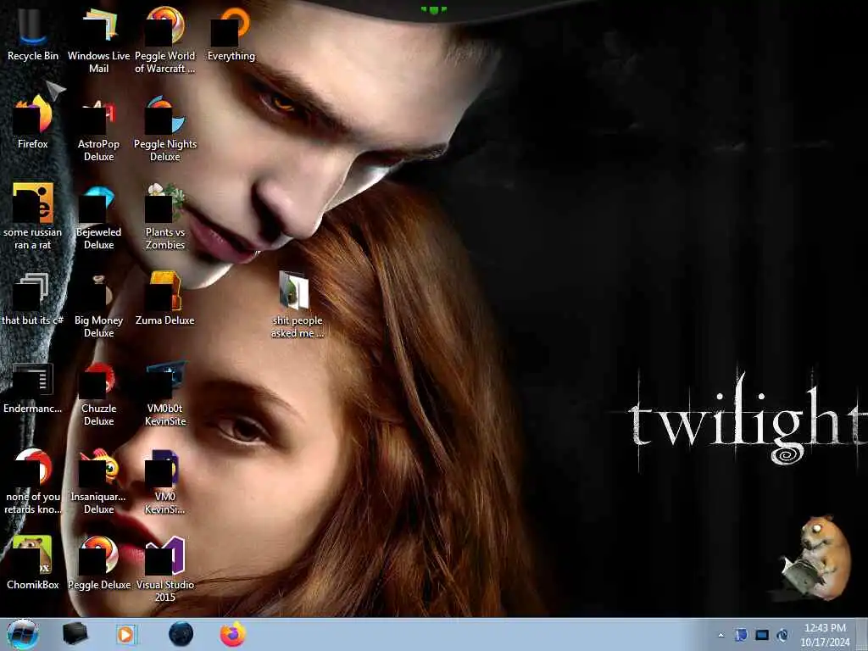Image resolution: width=868 pixels, height=651 pixels.
Task: Click the hamster reading a book gadget
Action: pos(815,557)
